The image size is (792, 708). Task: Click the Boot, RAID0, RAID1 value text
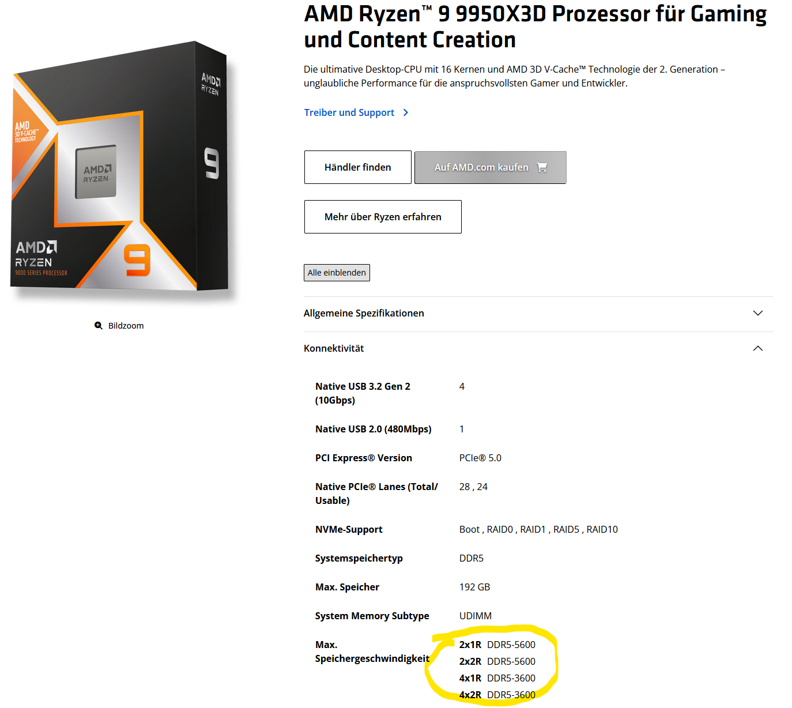(538, 529)
